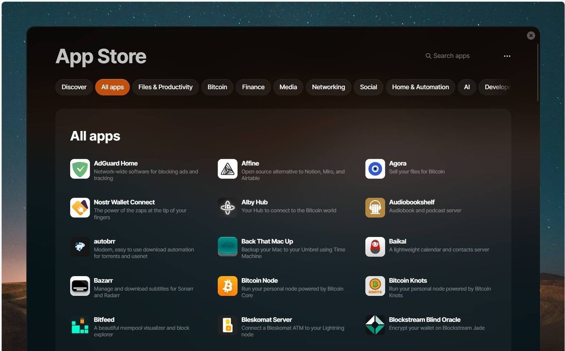The width and height of the screenshot is (565, 351).
Task: Close the App Store window
Action: tap(531, 36)
